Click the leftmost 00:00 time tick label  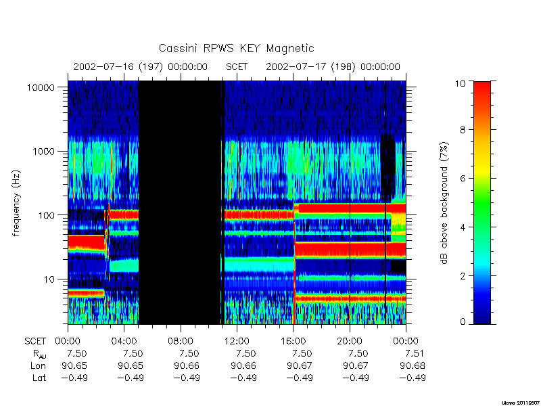[68, 341]
